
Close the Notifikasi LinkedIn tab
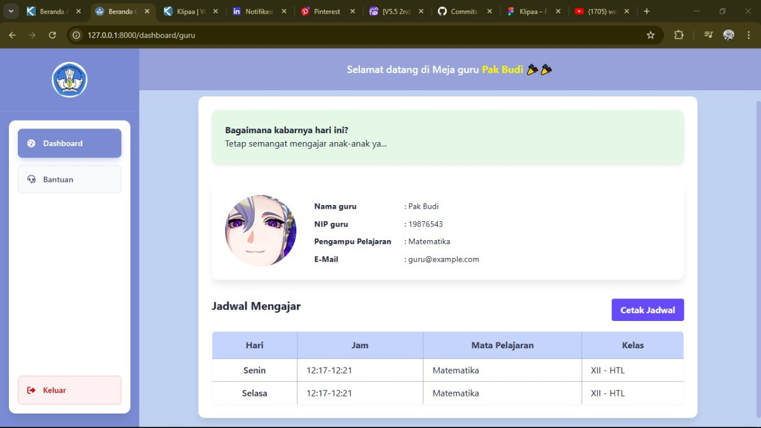(x=284, y=11)
